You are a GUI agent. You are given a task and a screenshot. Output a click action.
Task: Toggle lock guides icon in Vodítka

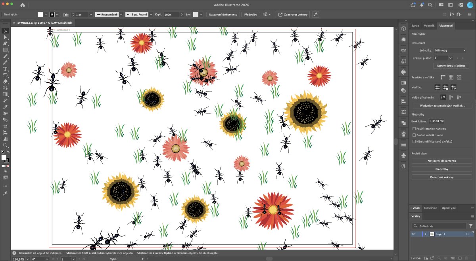pos(445,87)
